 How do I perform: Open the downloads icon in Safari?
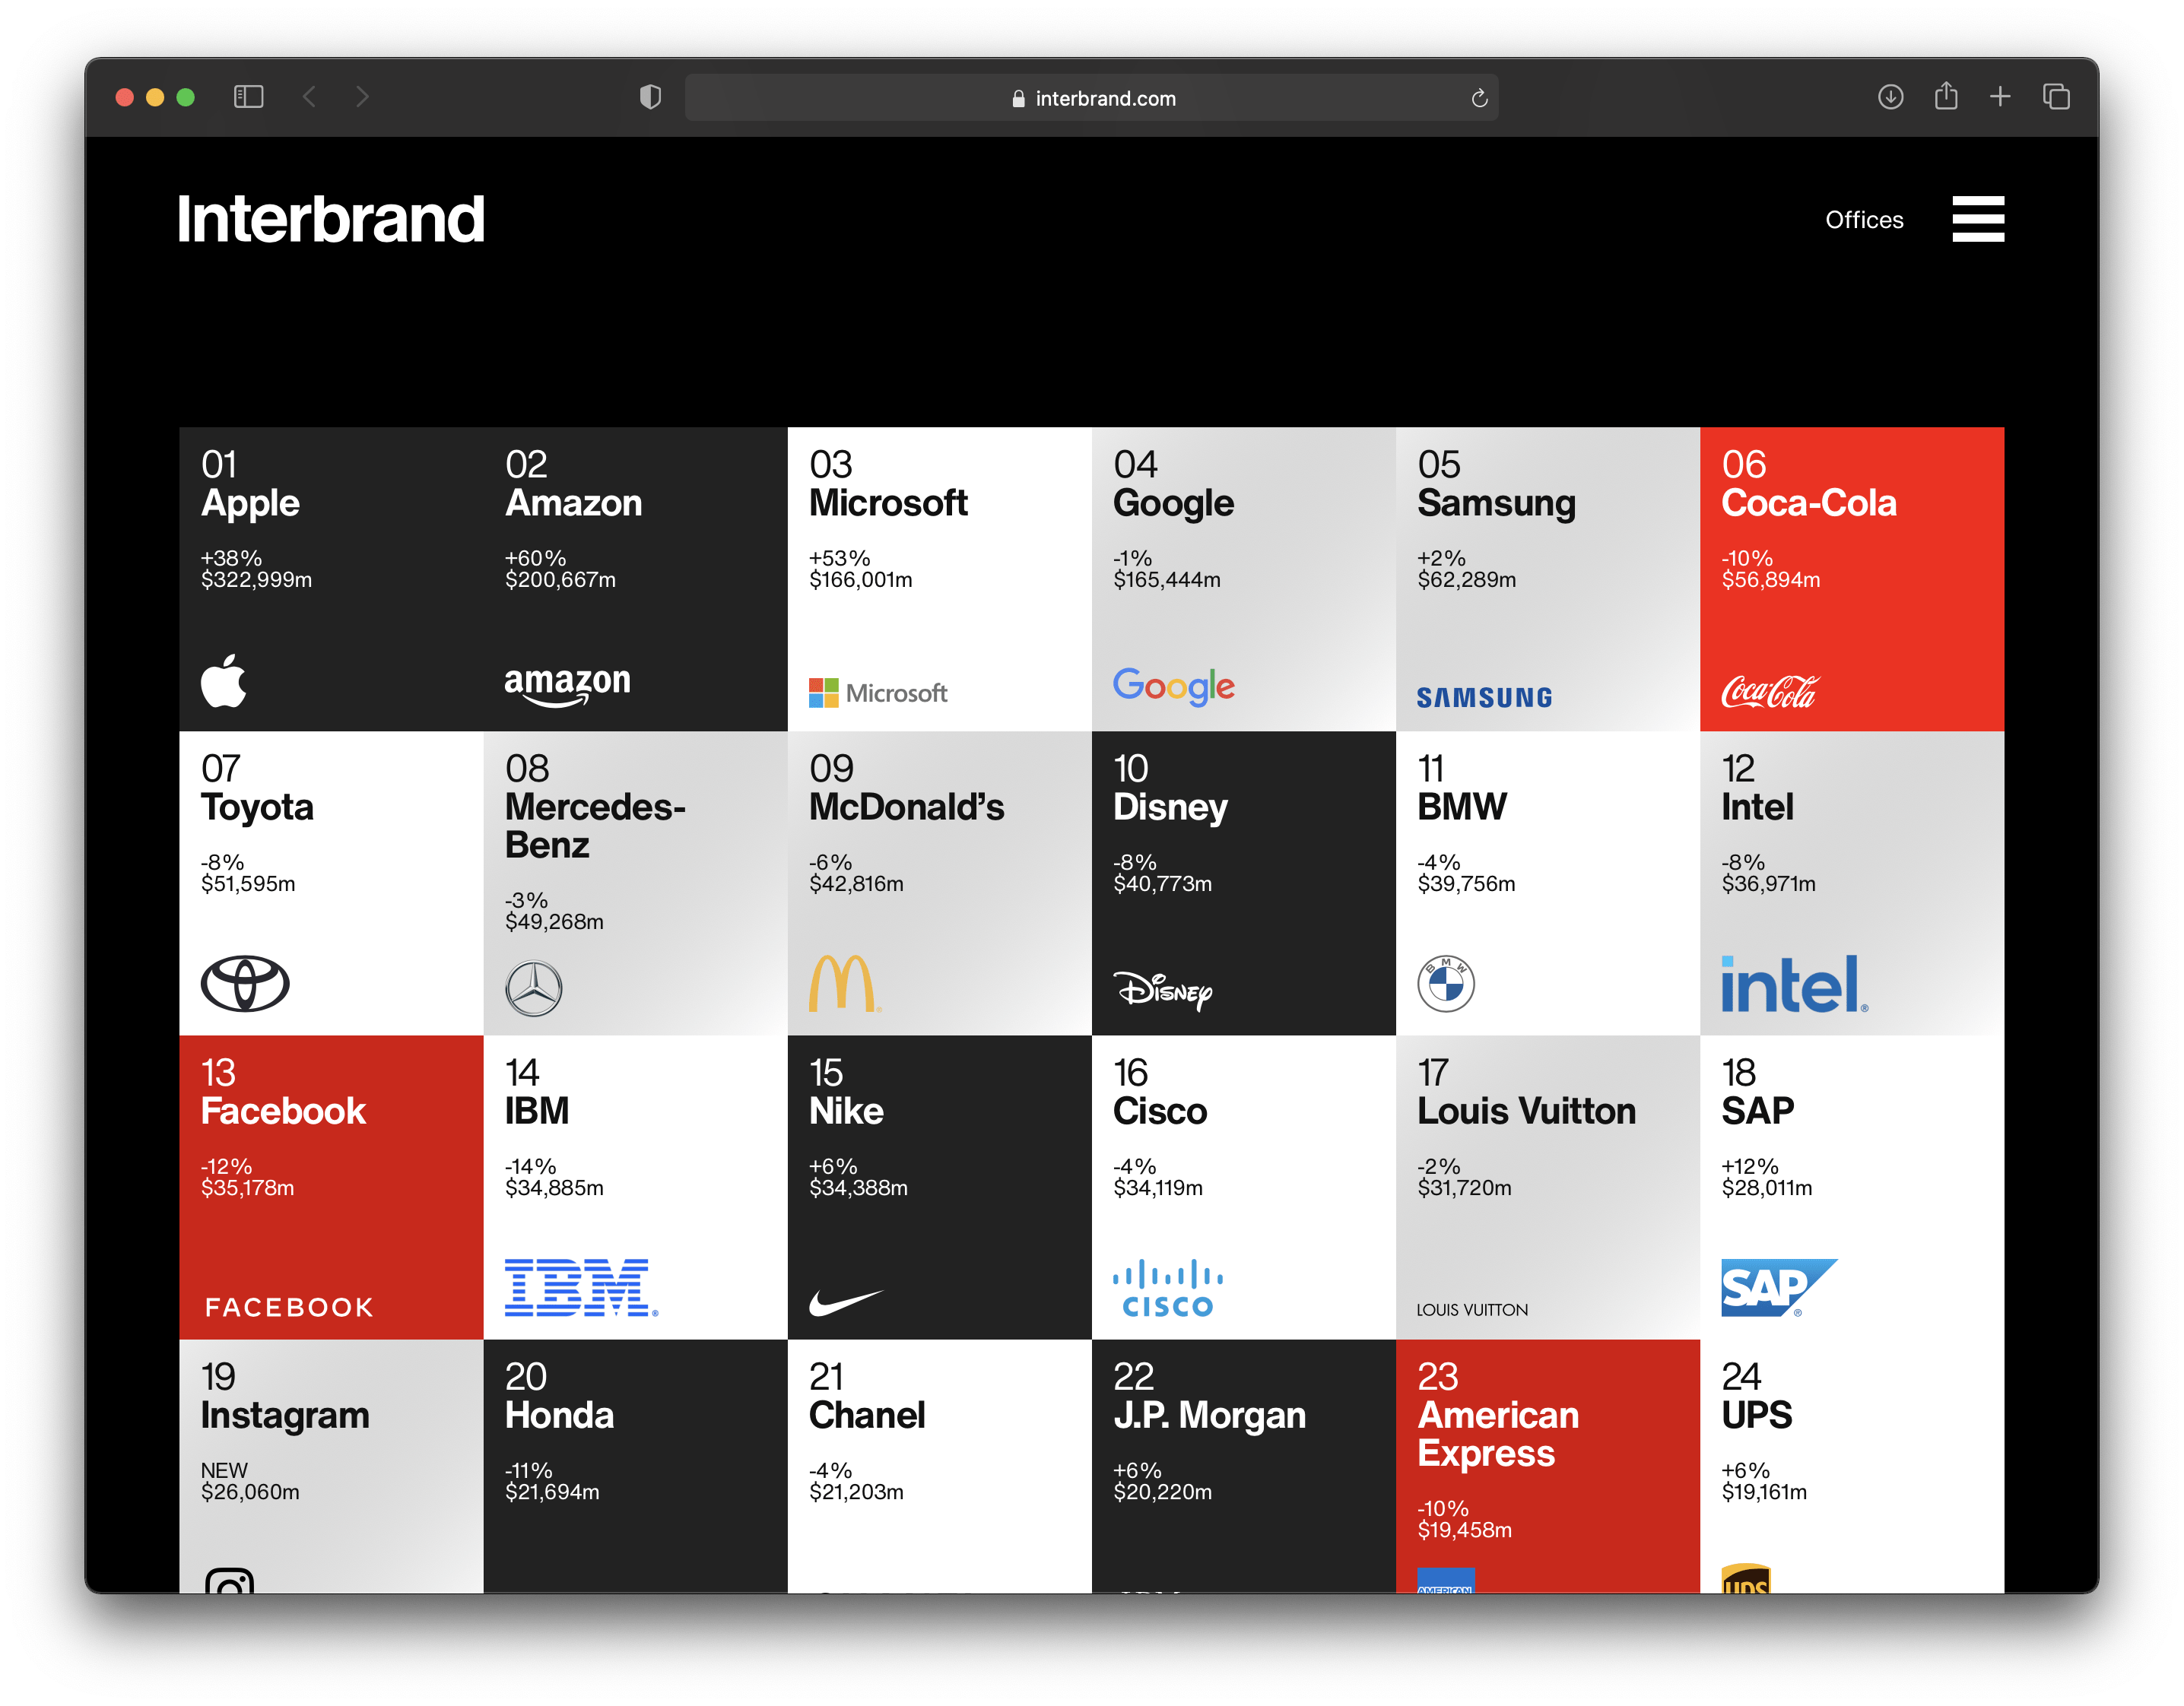point(1889,97)
